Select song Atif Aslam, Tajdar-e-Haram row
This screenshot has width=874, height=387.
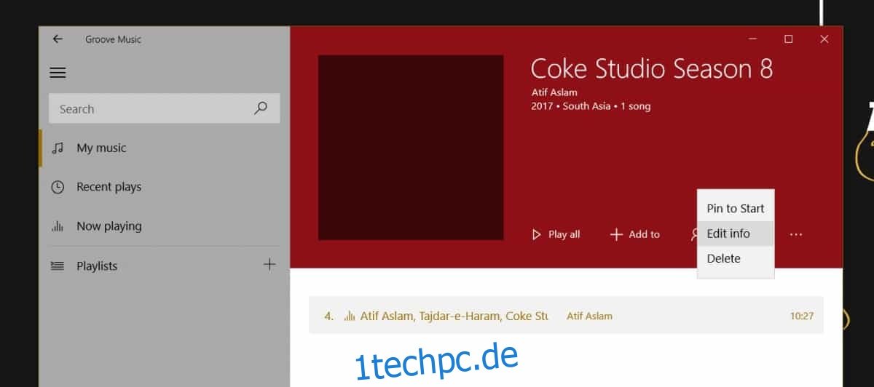click(566, 316)
